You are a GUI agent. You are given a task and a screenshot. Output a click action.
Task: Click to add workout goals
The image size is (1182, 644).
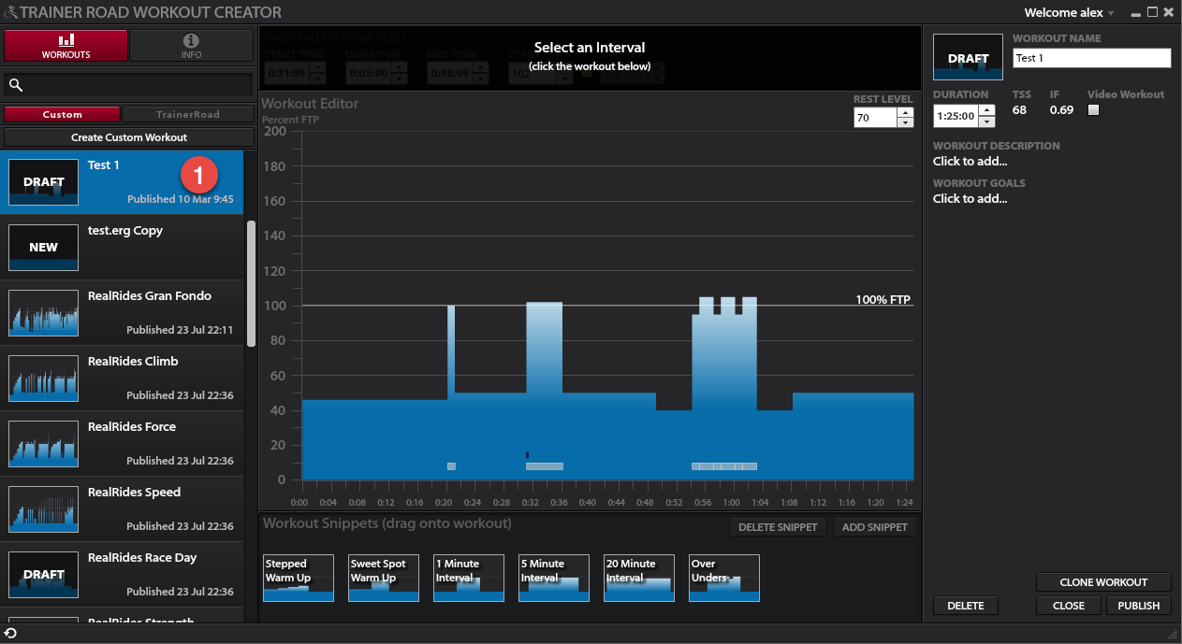(970, 199)
